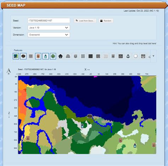Enable the anchor Shipwreck feature icon
The image size is (168, 166).
128,56
